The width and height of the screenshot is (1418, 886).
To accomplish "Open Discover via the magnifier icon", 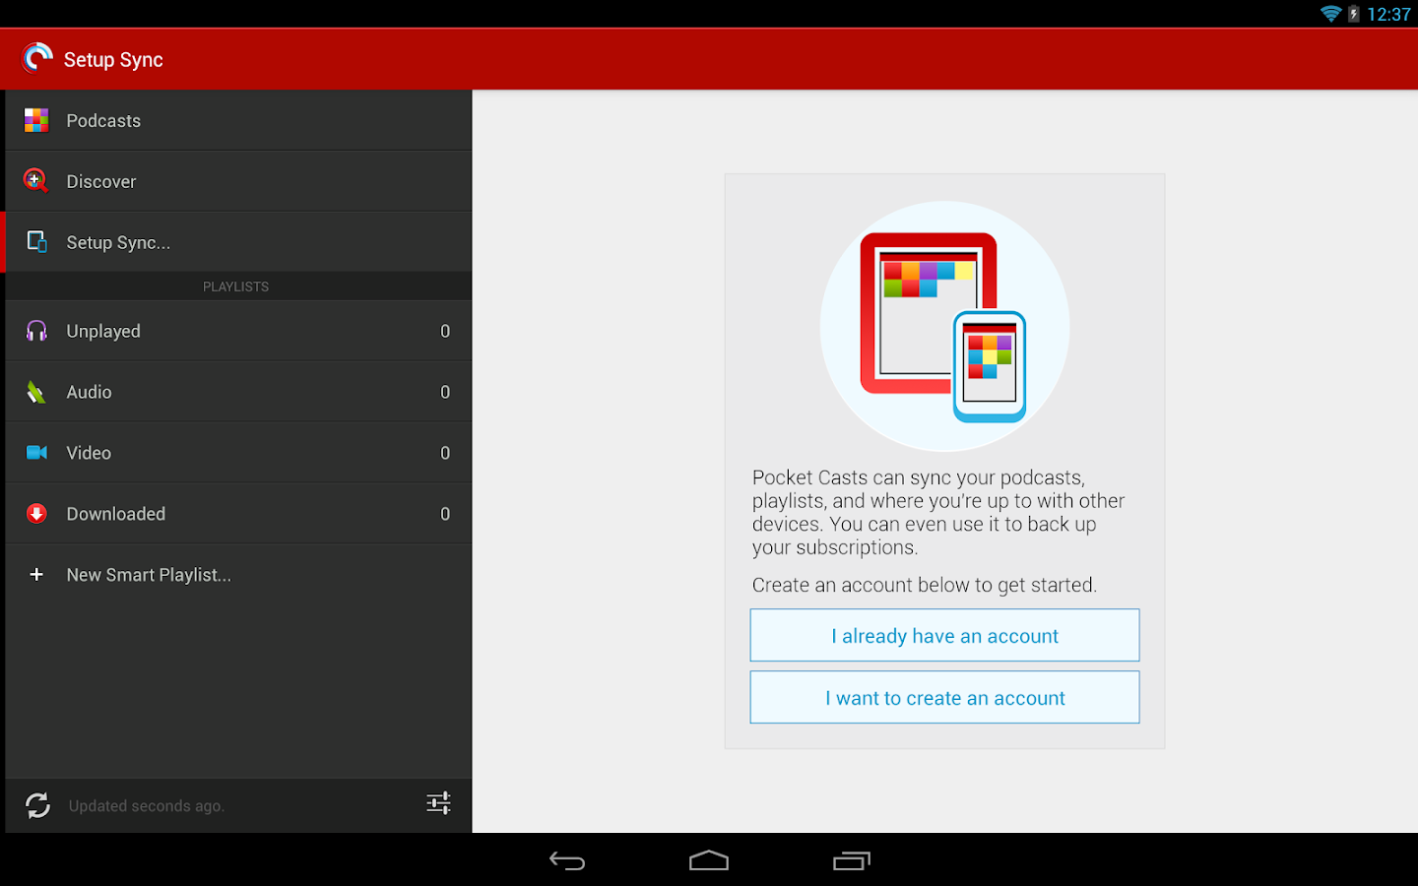I will click(x=36, y=180).
